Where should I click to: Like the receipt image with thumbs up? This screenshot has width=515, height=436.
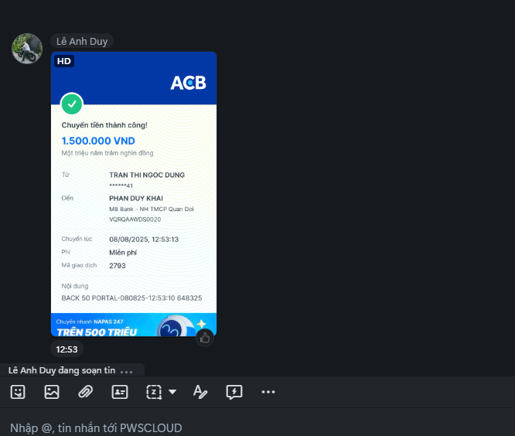(x=205, y=338)
